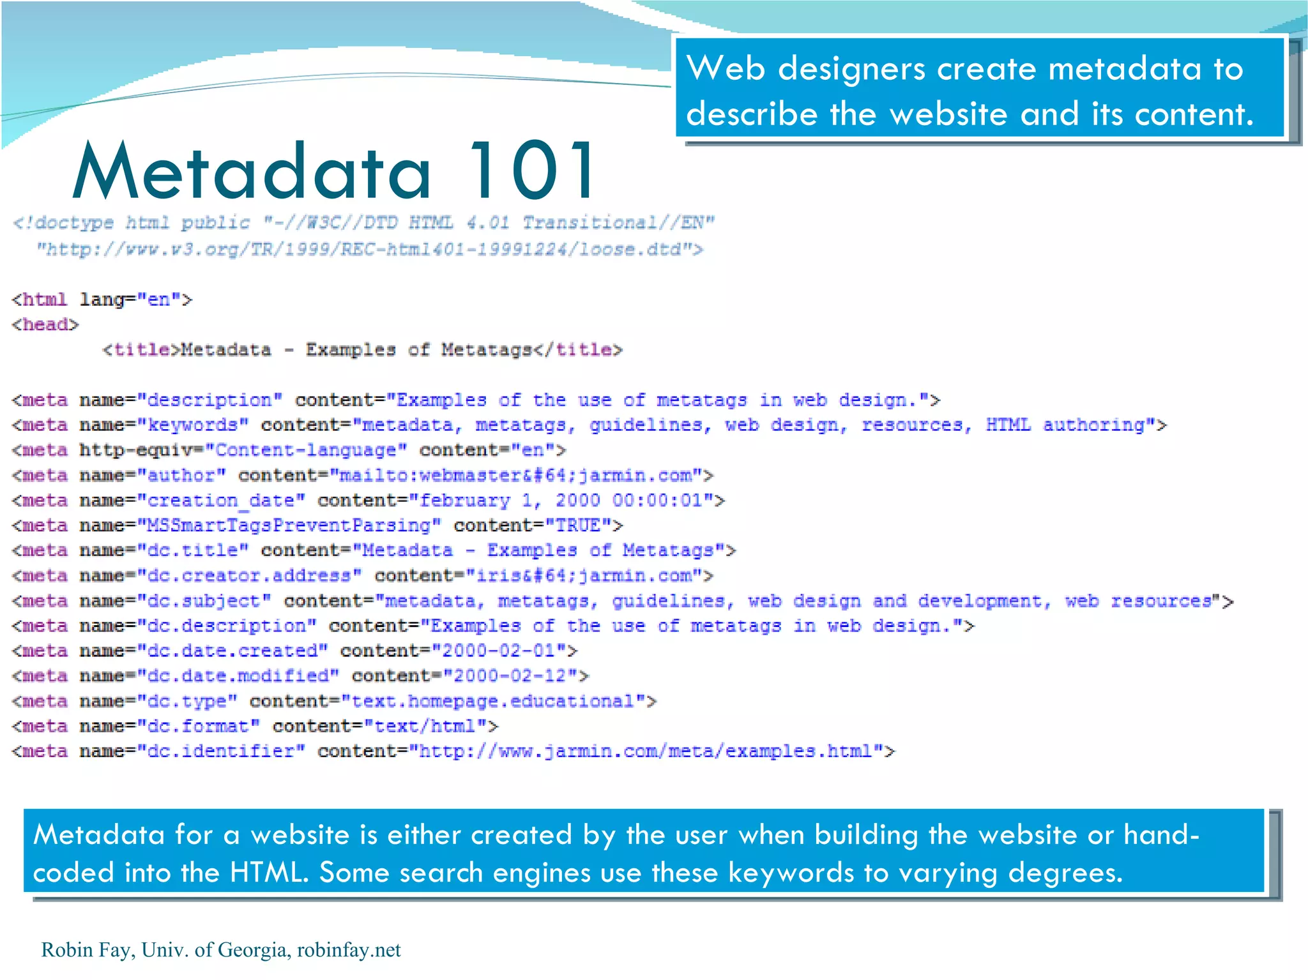The width and height of the screenshot is (1308, 980).
Task: Click the meta dc.subject line
Action: 623,601
